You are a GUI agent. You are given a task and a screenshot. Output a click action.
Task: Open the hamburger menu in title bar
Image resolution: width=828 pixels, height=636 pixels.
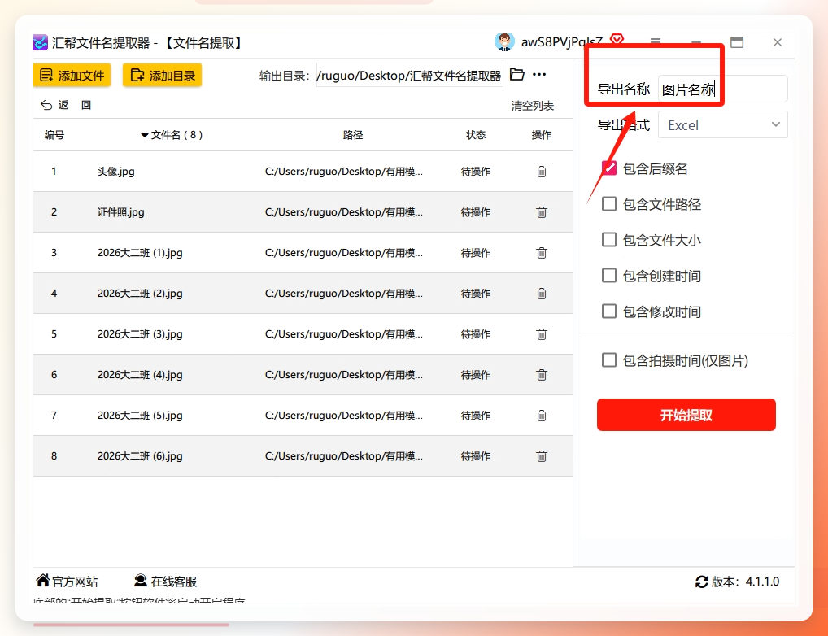pyautogui.click(x=656, y=41)
